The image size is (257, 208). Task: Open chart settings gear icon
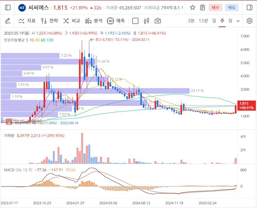pos(250,21)
